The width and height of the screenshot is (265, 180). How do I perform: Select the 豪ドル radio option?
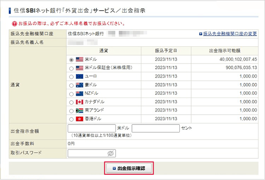coord(72,85)
